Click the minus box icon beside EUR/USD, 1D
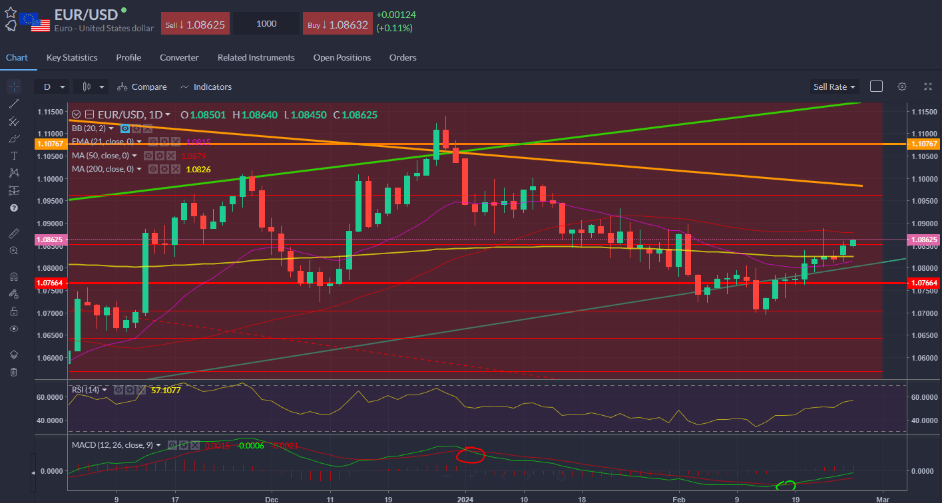 (90, 114)
